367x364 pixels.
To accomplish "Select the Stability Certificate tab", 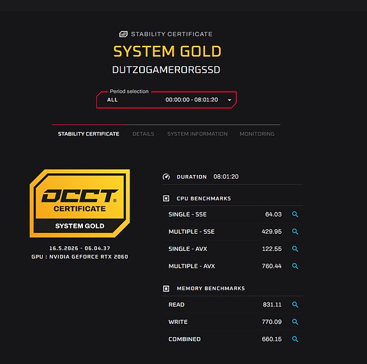I will point(89,134).
